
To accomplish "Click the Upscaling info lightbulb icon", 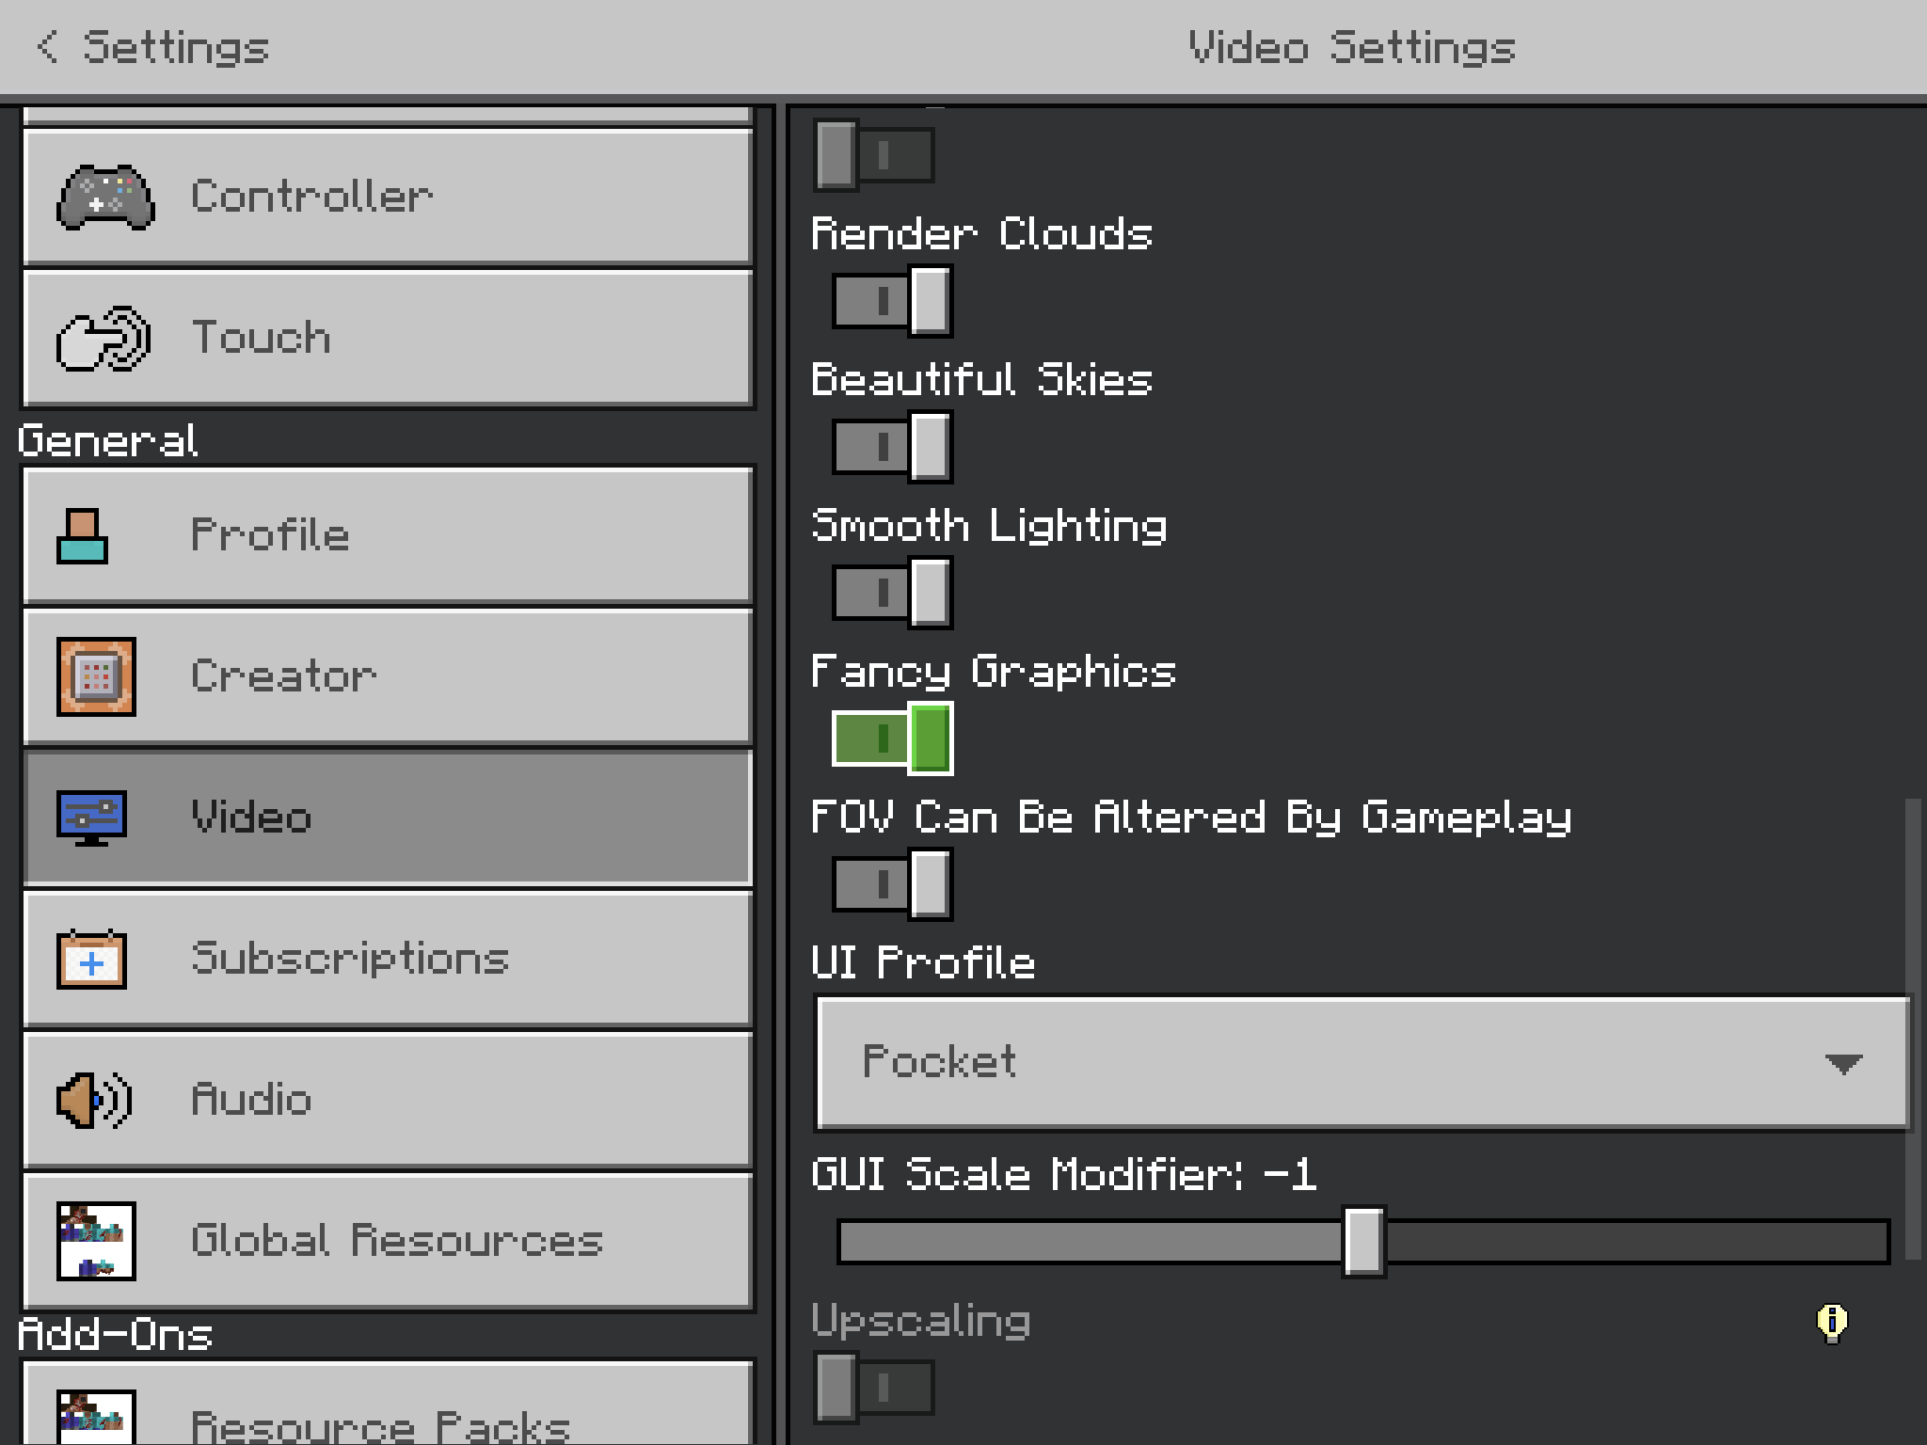I will 1831,1323.
